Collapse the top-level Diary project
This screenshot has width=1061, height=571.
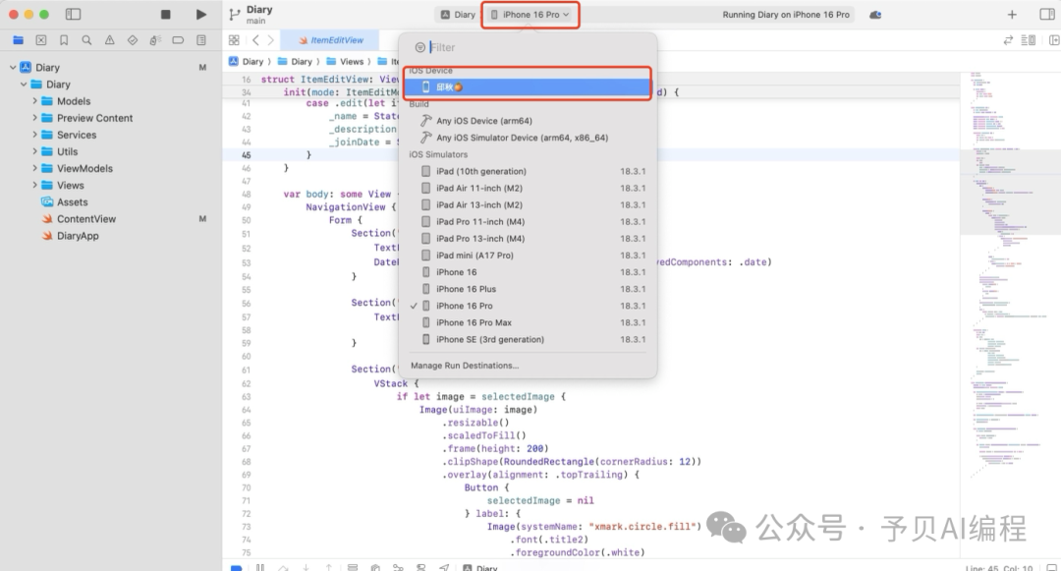pos(13,68)
